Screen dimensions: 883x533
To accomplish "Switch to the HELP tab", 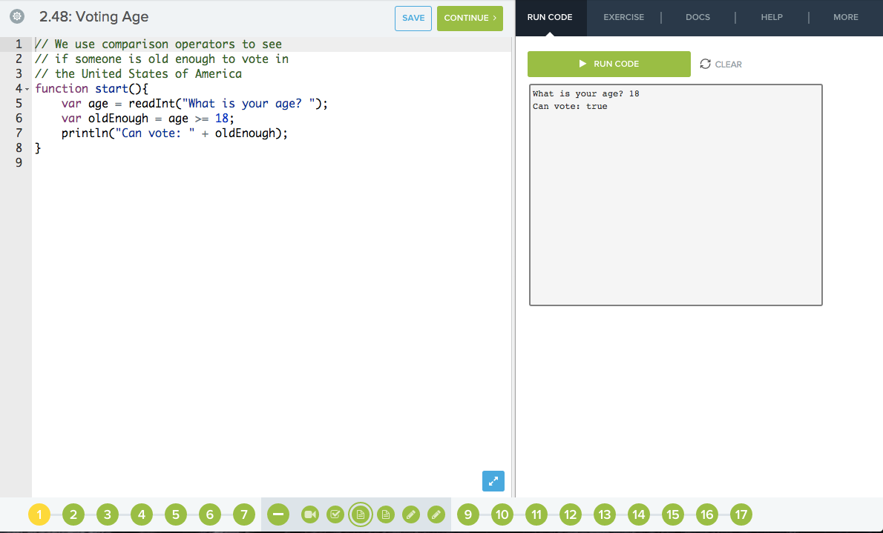I will (x=772, y=17).
